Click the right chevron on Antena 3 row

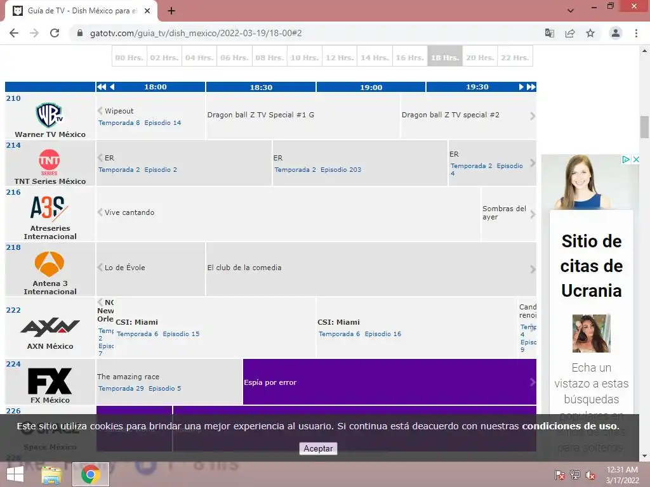[x=533, y=269]
